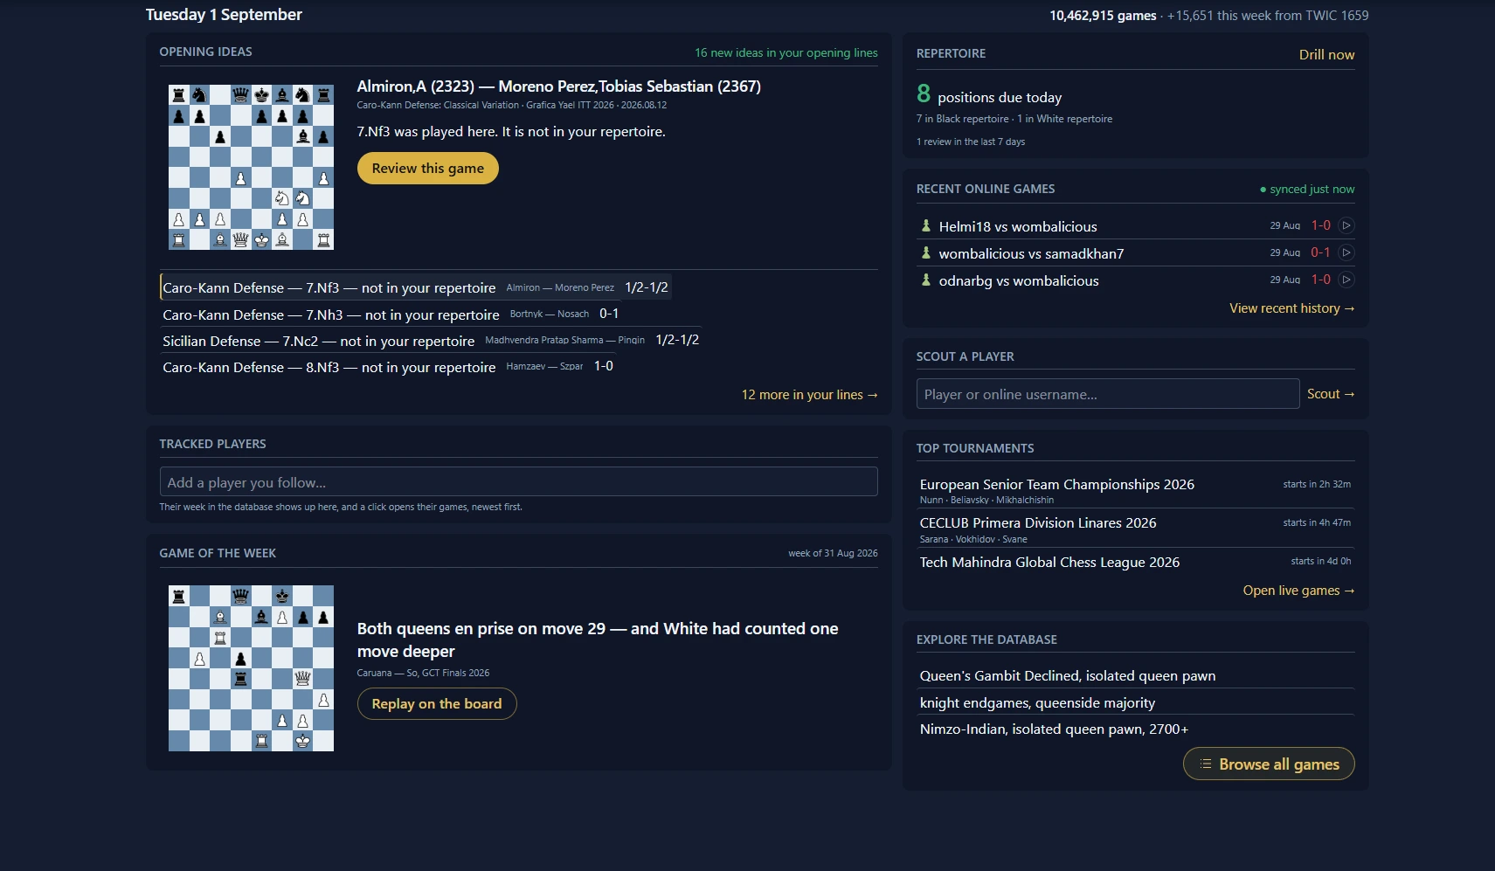Open the Caruana vs So board thumbnail

click(251, 668)
